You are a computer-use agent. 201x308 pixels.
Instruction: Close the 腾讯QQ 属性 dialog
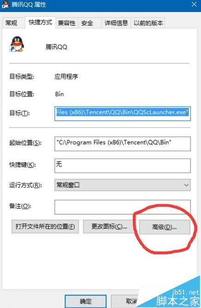(194, 4)
